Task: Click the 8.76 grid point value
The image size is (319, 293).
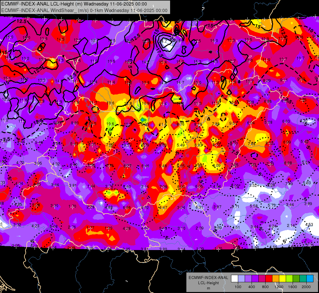Action: [x=181, y=124]
